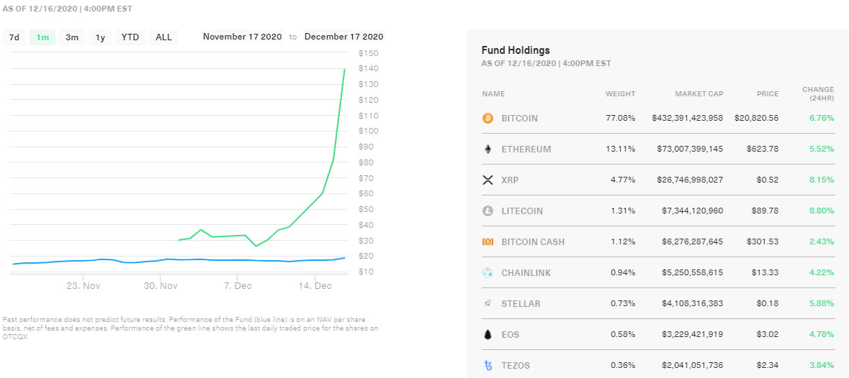Image resolution: width=849 pixels, height=378 pixels.
Task: Click Bitcoin weight 77.08%
Action: (621, 118)
